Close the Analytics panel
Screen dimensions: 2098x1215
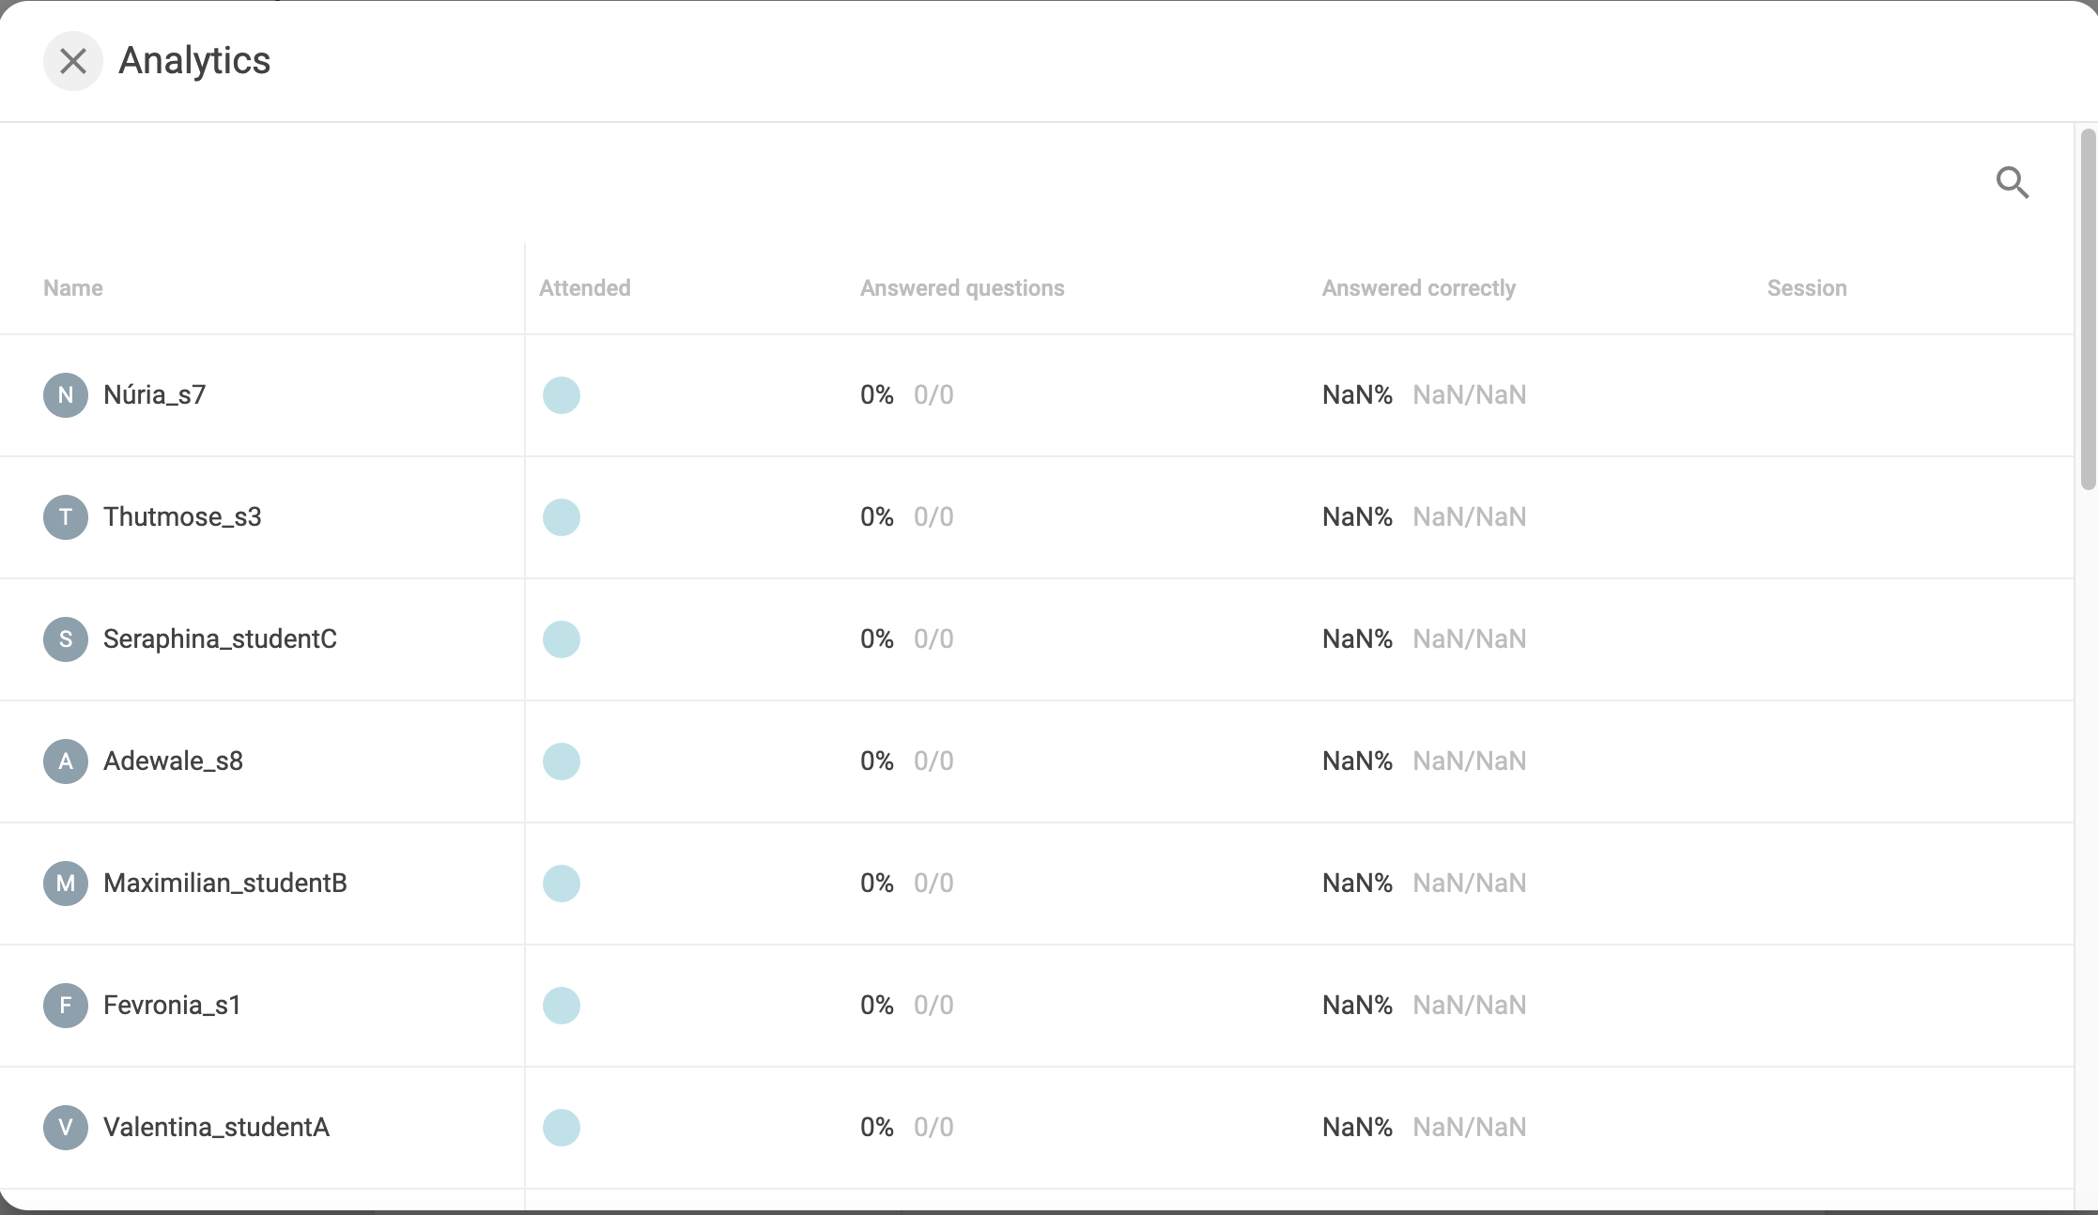[x=72, y=61]
